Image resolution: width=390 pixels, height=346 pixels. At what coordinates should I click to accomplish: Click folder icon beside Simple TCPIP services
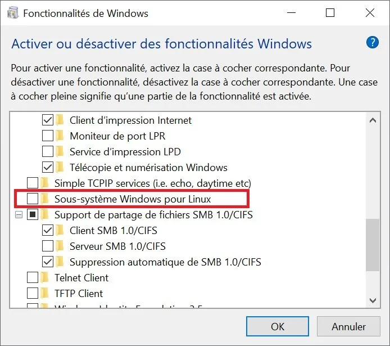[x=45, y=183]
